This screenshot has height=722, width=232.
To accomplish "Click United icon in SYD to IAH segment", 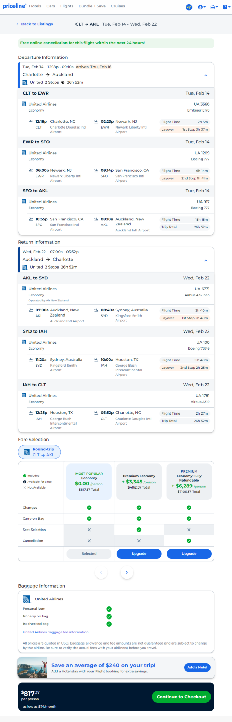I will point(24,342).
